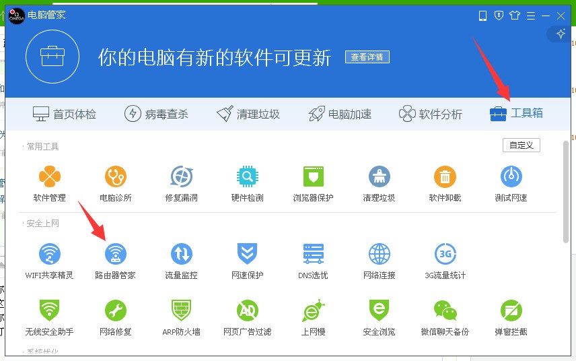The image size is (576, 361).
Task: Open 网络连接 tool
Action: tap(379, 261)
